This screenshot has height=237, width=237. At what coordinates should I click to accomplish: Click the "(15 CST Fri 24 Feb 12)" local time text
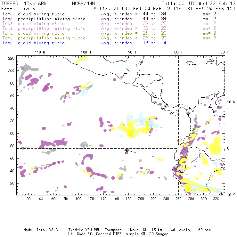(x=204, y=8)
